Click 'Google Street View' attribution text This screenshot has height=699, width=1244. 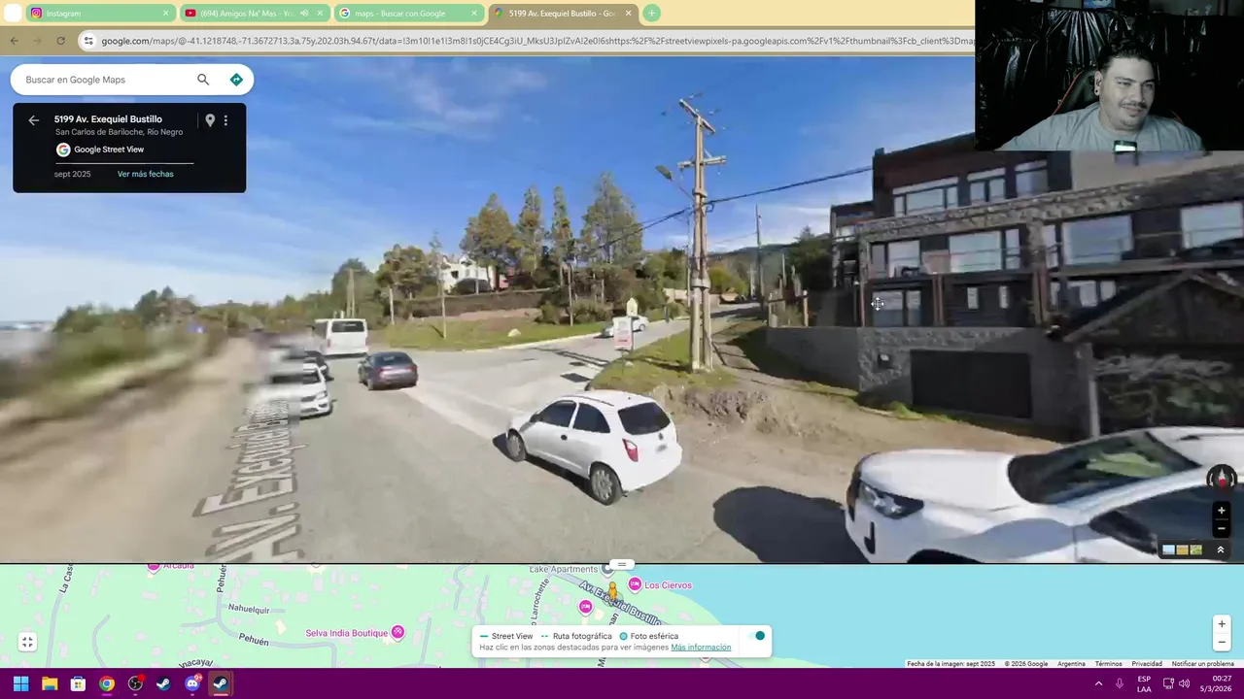tap(109, 150)
